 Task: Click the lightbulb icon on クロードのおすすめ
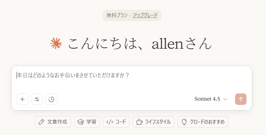(x=184, y=122)
